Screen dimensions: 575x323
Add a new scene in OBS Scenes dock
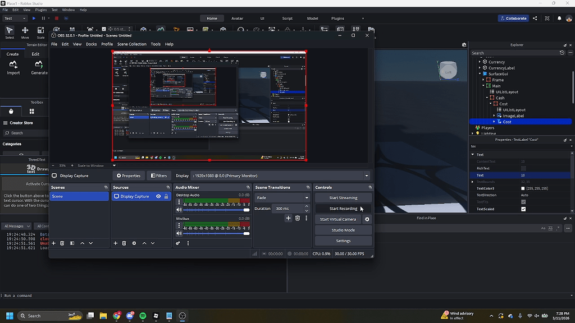click(x=53, y=243)
